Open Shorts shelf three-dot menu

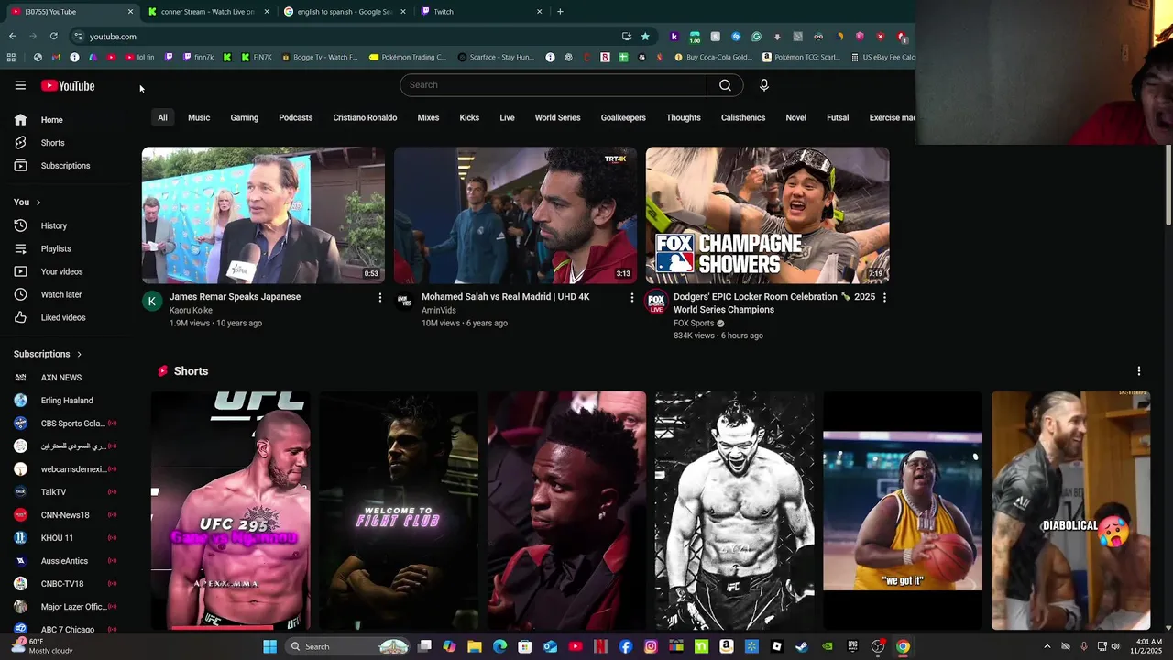[1139, 371]
